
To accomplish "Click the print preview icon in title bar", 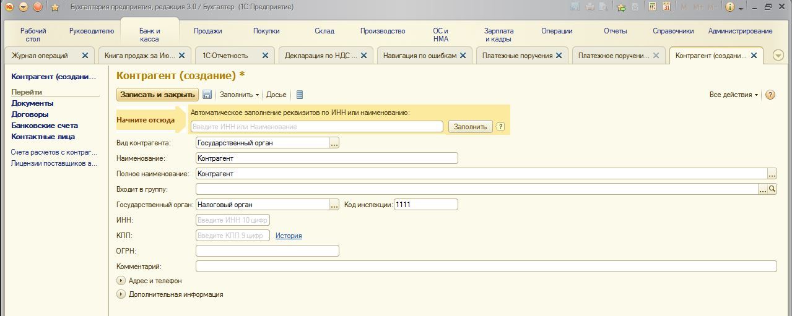I will (604, 7).
